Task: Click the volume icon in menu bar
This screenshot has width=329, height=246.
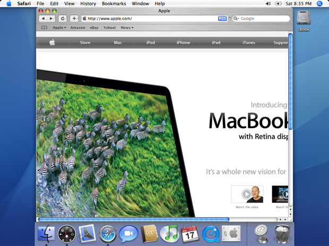Action: [x=268, y=4]
